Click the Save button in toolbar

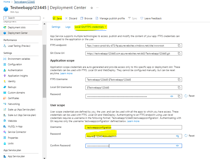point(57,18)
